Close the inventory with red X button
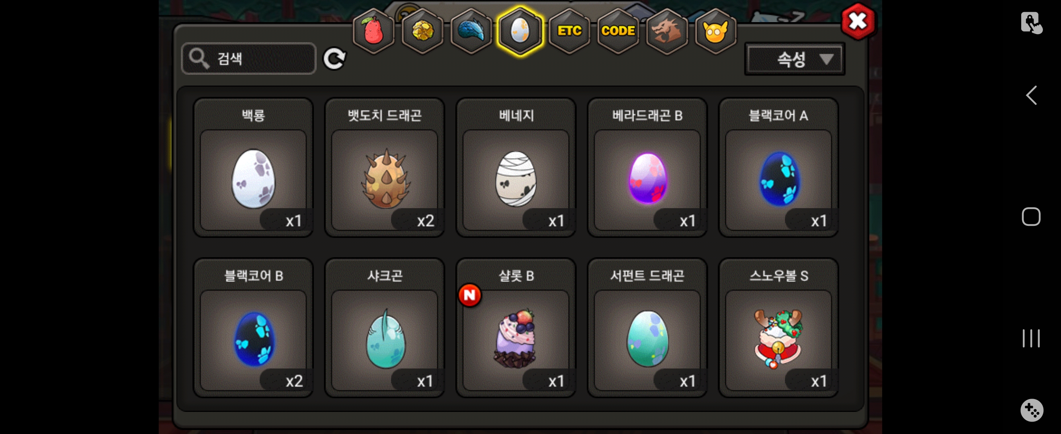The height and width of the screenshot is (434, 1061). [858, 21]
